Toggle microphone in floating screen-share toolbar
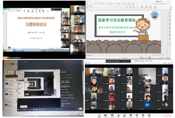The image size is (175, 118). pyautogui.click(x=25, y=10)
